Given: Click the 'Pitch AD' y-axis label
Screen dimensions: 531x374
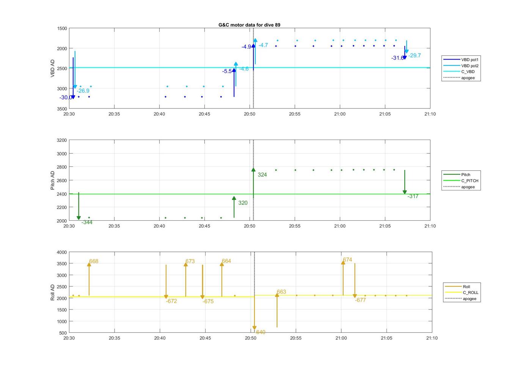Looking at the screenshot, I should (x=53, y=181).
